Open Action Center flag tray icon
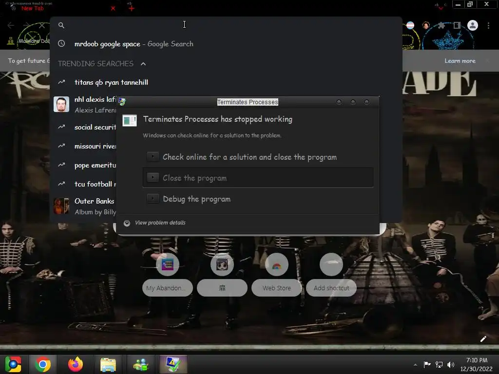499x374 pixels. (x=427, y=364)
